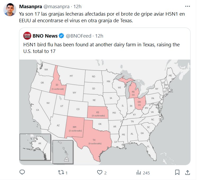Click the quoted BNO News tweet text
198x180 pixels.
102,48
